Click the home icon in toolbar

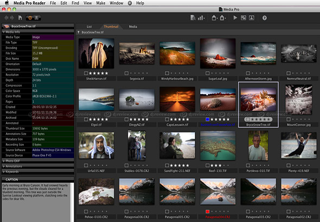20,18
